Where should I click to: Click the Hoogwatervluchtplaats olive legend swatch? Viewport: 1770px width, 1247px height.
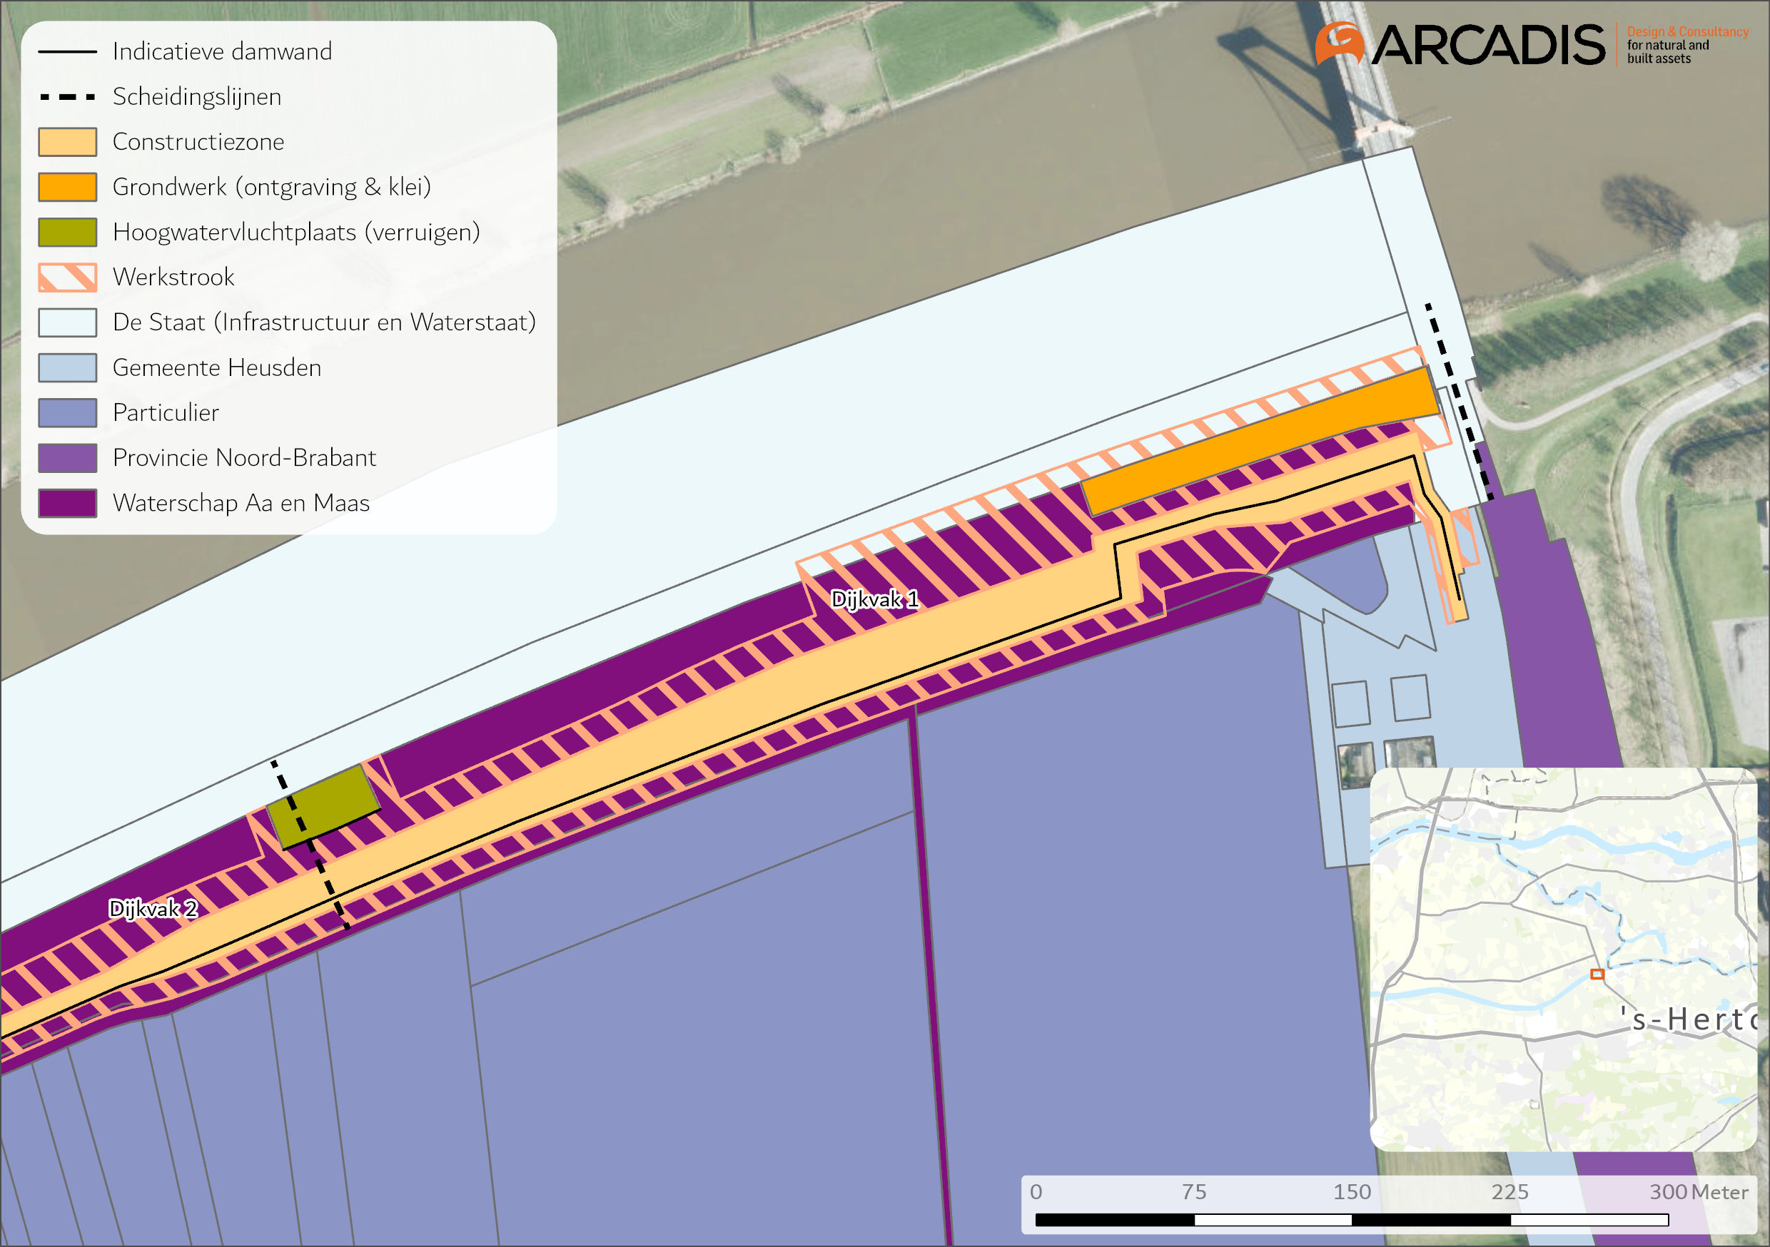click(x=68, y=232)
